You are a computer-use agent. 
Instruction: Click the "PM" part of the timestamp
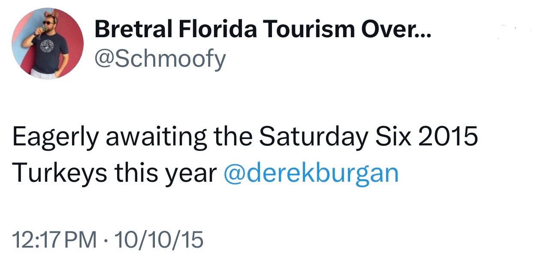coord(84,239)
